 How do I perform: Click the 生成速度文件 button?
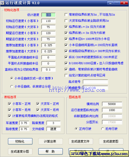click(x=81, y=141)
